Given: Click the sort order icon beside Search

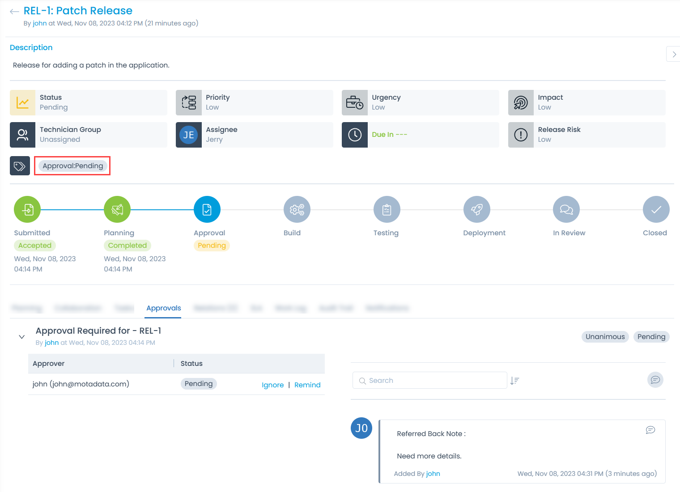Looking at the screenshot, I should pos(515,381).
